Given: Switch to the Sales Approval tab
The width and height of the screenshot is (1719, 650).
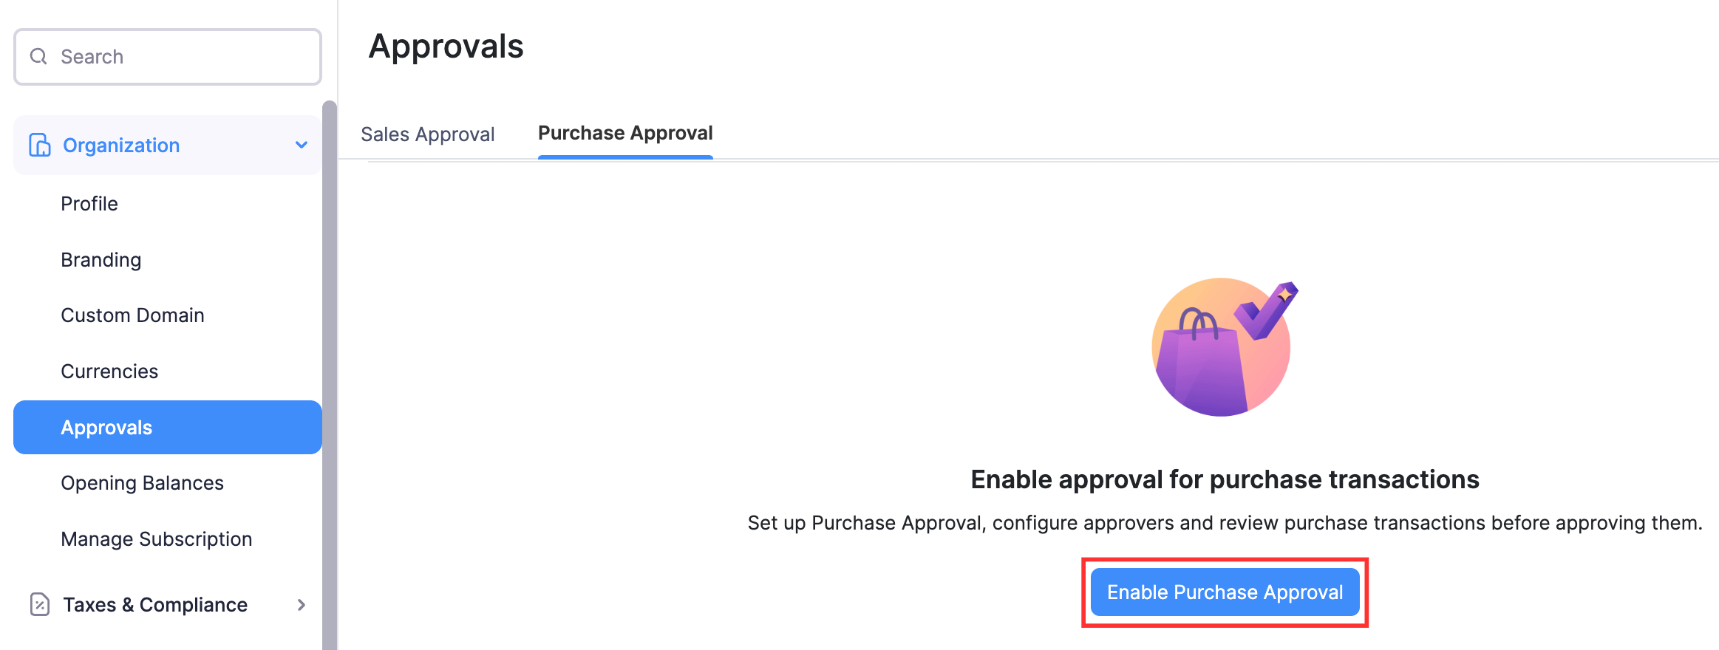Looking at the screenshot, I should pos(427,134).
